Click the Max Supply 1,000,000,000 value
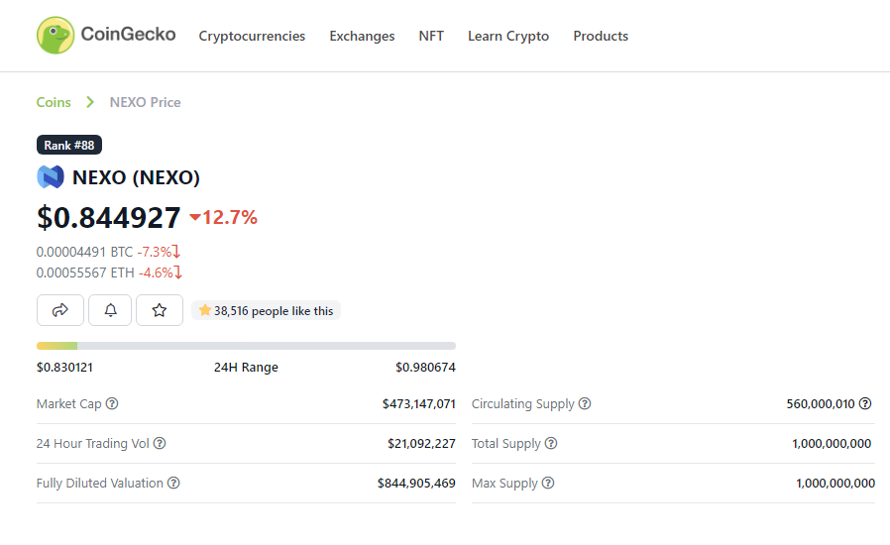 (x=835, y=484)
